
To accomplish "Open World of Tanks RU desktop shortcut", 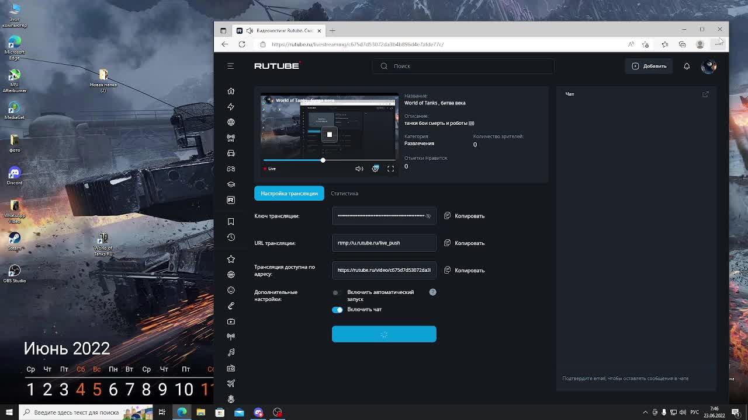I will (103, 244).
